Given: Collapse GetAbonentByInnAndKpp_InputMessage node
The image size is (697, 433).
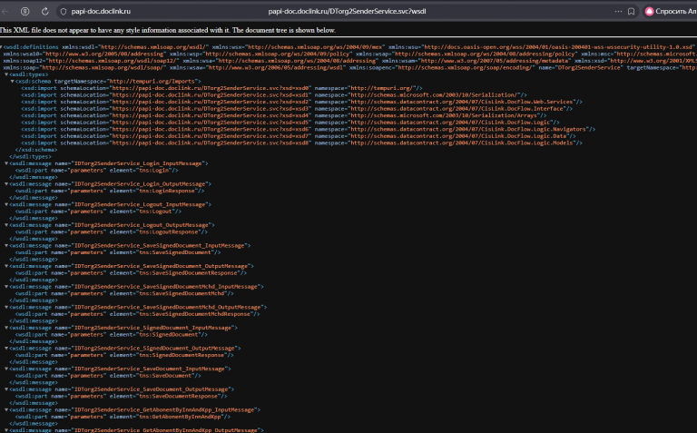Looking at the screenshot, I should [x=6, y=410].
